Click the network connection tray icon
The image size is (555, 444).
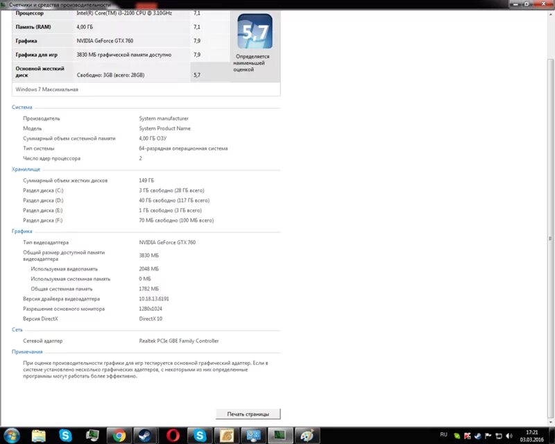(499, 436)
